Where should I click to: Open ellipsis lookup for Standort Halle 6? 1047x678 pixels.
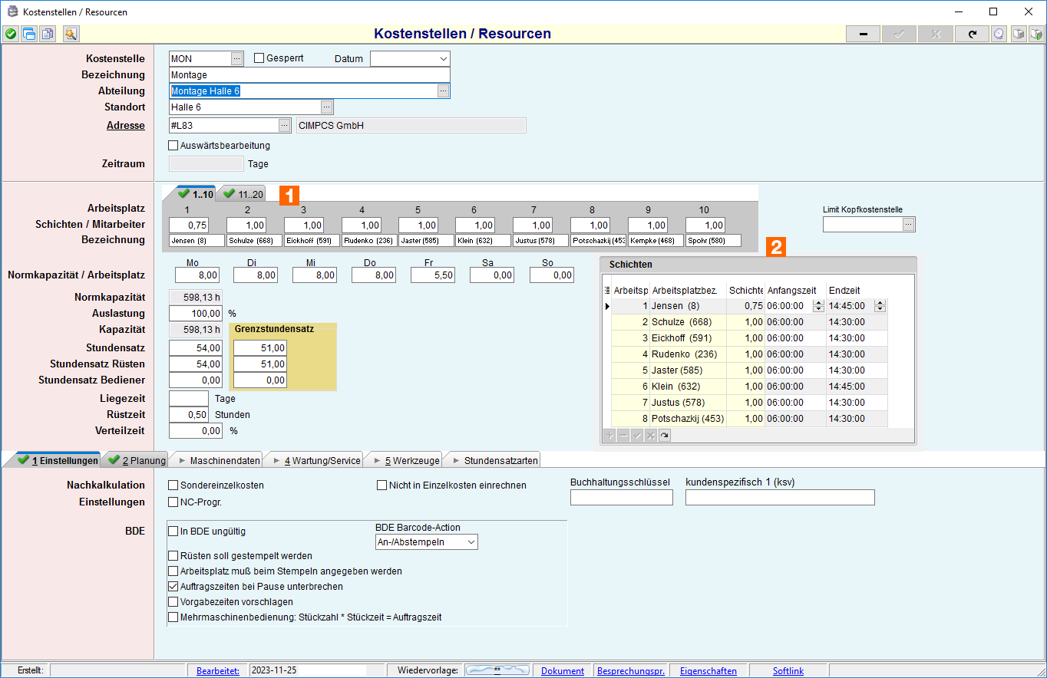327,107
